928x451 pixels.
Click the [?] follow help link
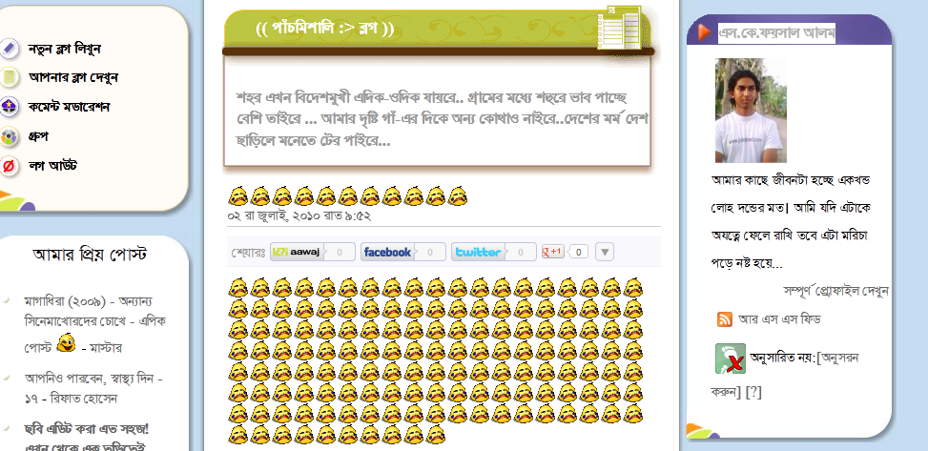[x=753, y=392]
